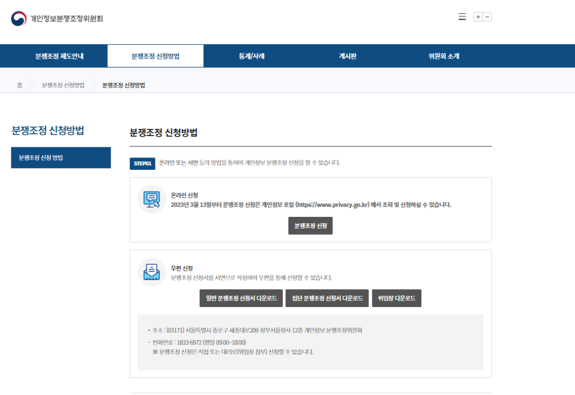Increase font size with plus button
Screen dimensions: 575x395
point(478,17)
